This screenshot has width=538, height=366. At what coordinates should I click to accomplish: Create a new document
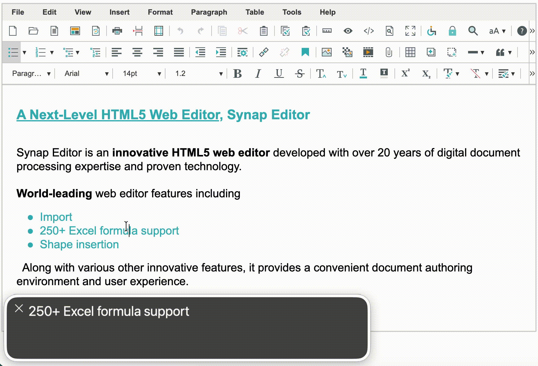coord(13,31)
